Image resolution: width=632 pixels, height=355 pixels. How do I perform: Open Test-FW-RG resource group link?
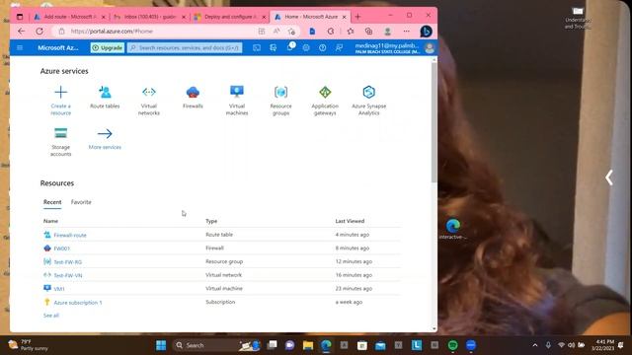pos(68,262)
